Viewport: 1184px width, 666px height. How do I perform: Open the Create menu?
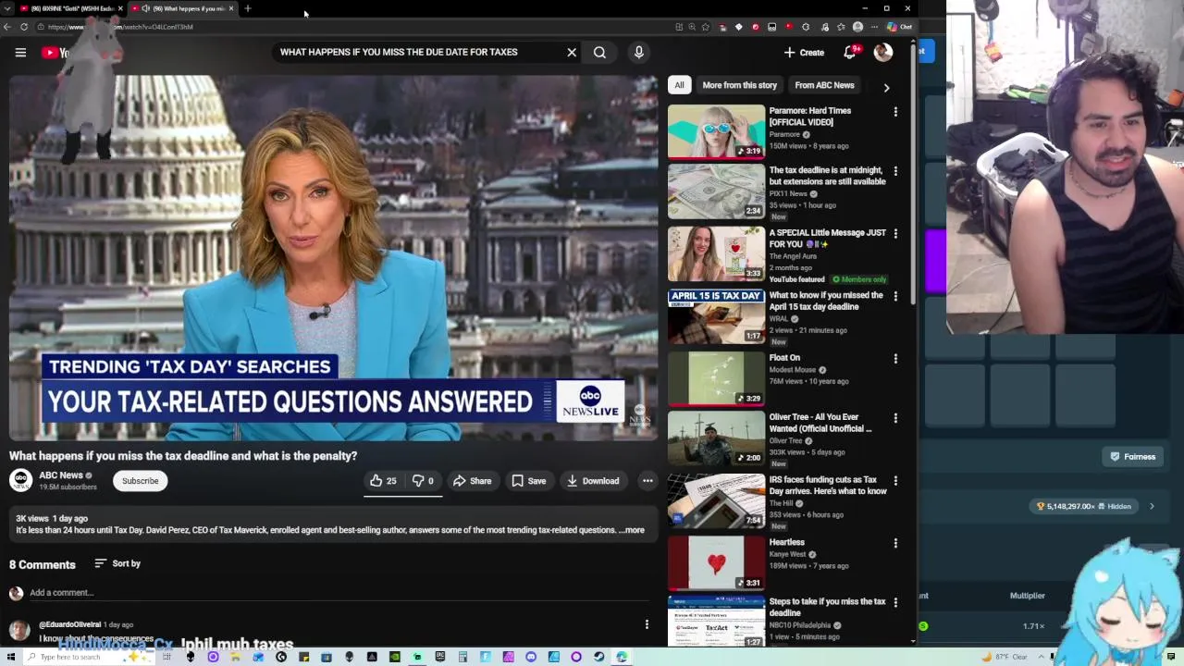tap(804, 53)
